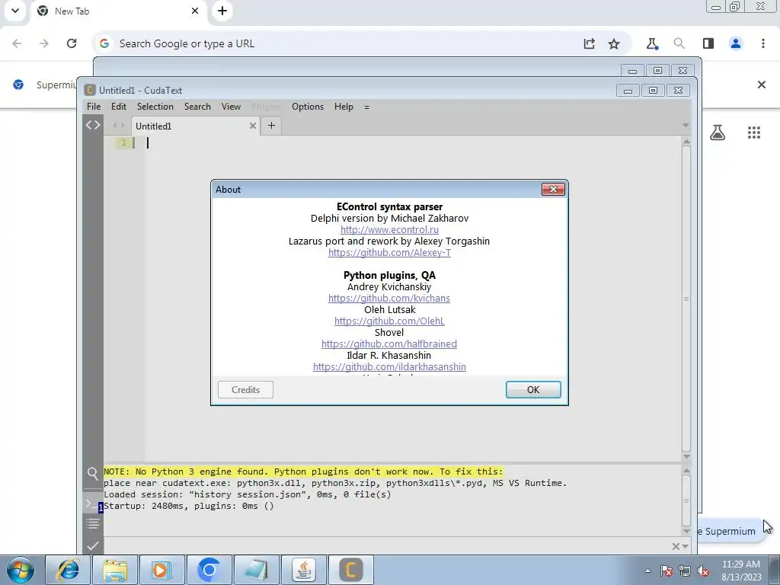This screenshot has width=780, height=585.
Task: Open the code tree sidebar panel icon
Action: point(92,125)
